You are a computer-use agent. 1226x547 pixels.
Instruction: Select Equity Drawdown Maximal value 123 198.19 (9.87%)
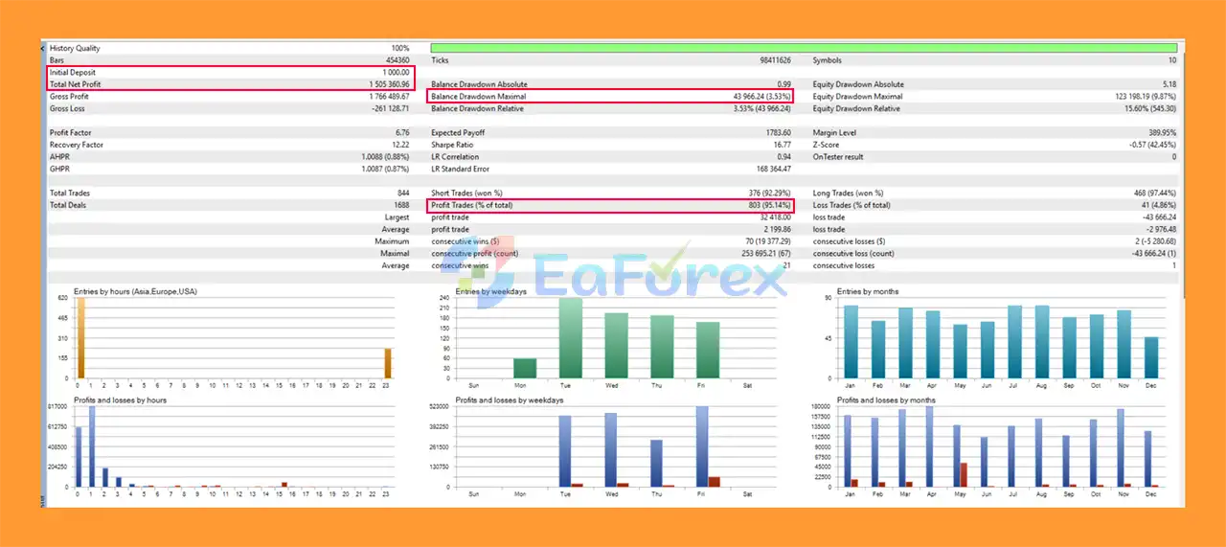[1146, 97]
